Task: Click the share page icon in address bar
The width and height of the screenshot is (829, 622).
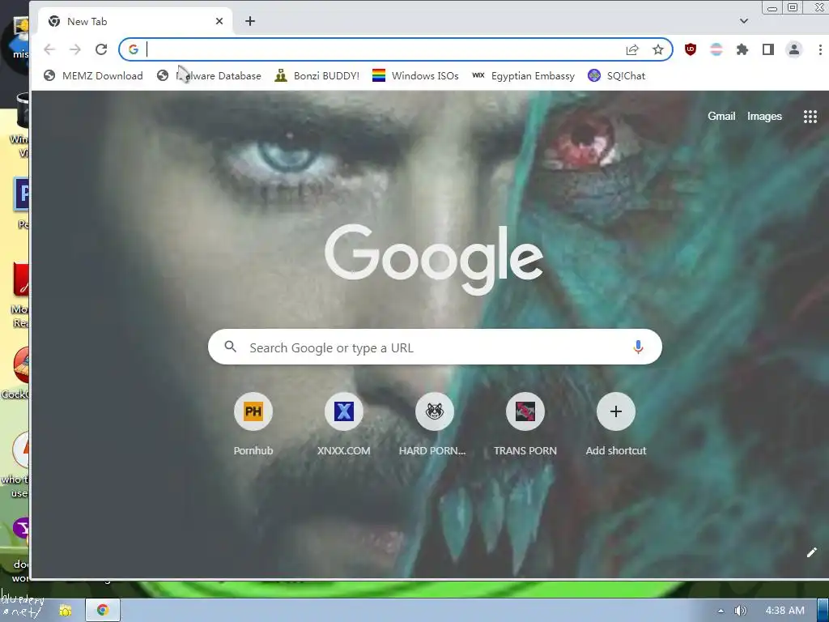Action: pos(632,49)
